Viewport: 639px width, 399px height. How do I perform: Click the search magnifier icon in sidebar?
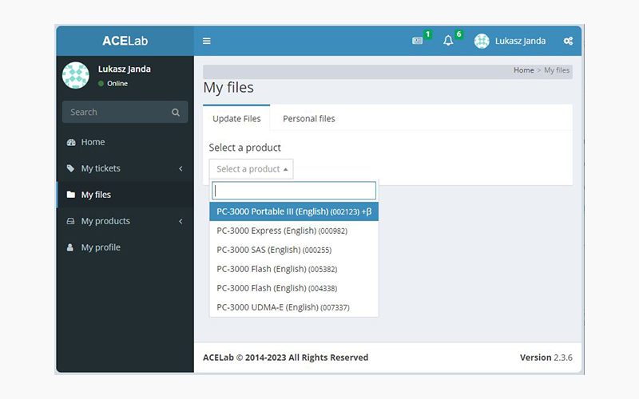point(176,112)
